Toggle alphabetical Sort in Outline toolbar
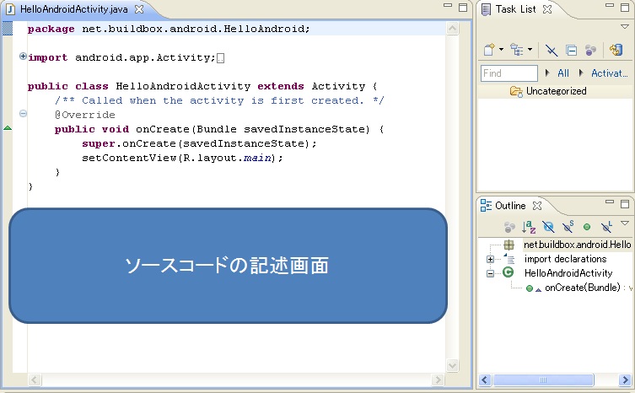This screenshot has width=635, height=393. [529, 227]
